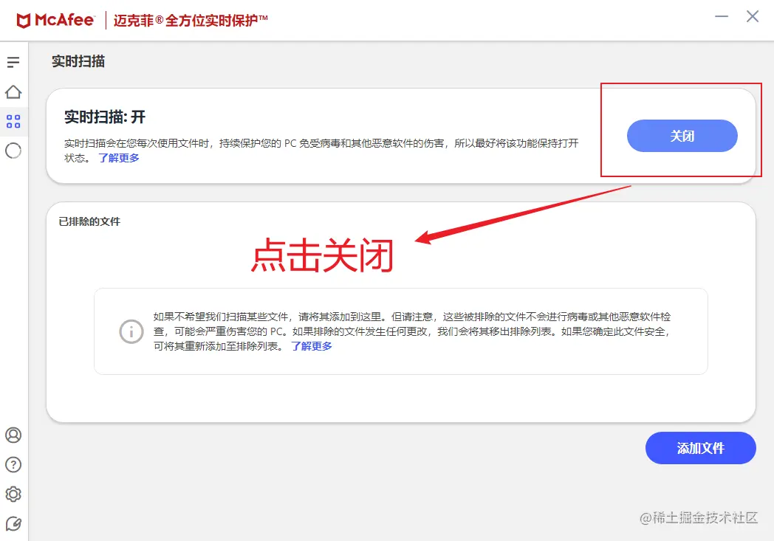Image resolution: width=774 pixels, height=541 pixels.
Task: Open 了解更多 link under real-time scan description
Action: pyautogui.click(x=118, y=158)
